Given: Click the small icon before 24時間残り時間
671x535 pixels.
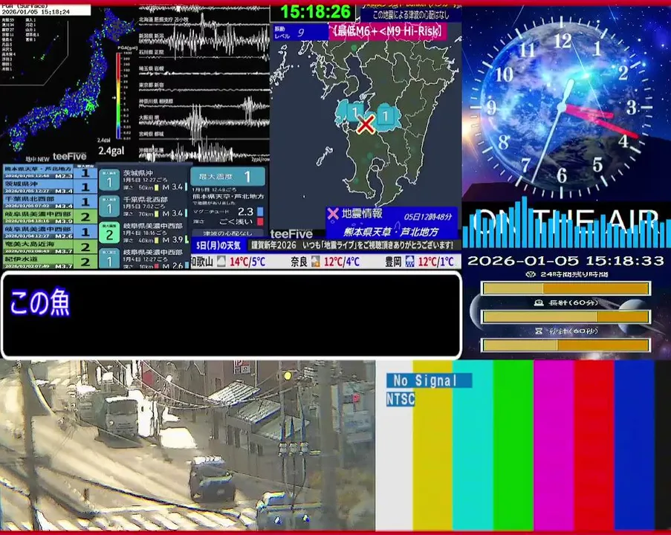Looking at the screenshot, I should pos(531,274).
